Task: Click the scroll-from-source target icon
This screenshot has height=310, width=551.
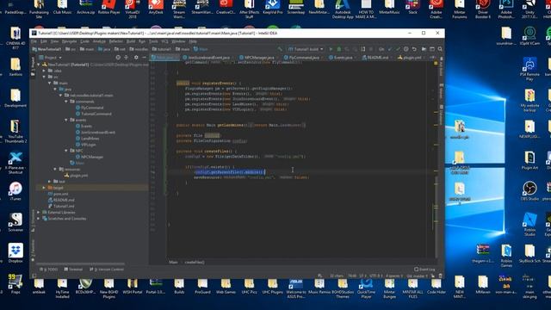Action: tap(118, 58)
